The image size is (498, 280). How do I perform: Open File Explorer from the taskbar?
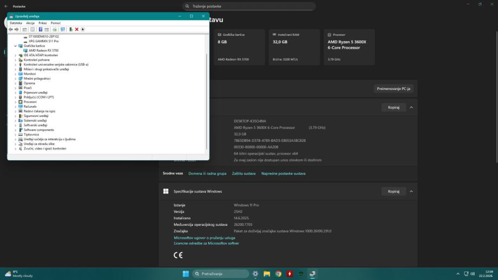pyautogui.click(x=267, y=274)
